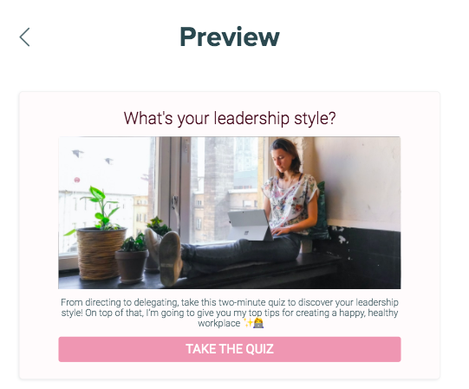Click the large wicker plant pot
469x389 pixels.
click(x=101, y=254)
